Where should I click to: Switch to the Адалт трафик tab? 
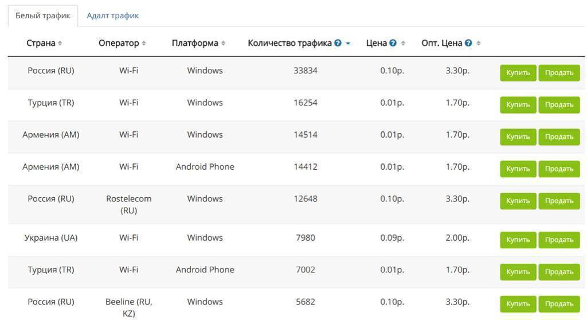pyautogui.click(x=113, y=15)
